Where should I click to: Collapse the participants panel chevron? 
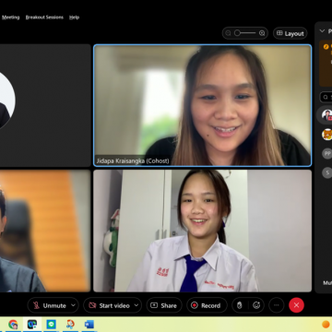322,30
